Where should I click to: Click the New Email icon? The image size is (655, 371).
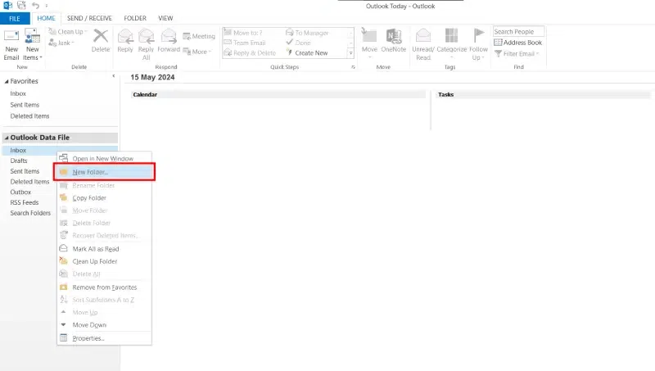click(11, 37)
